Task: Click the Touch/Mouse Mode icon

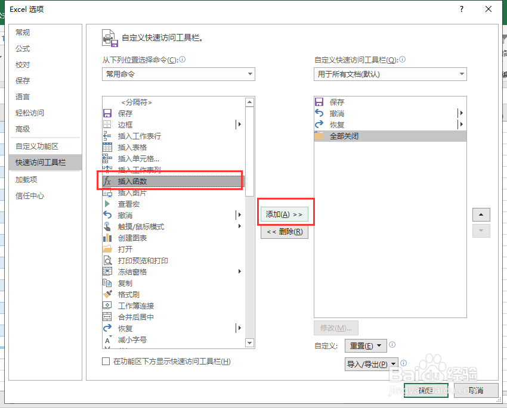Action: [x=107, y=226]
